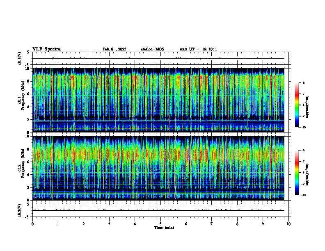
Task: Select the "start UT = 19:10:1" text
Action: pos(198,49)
